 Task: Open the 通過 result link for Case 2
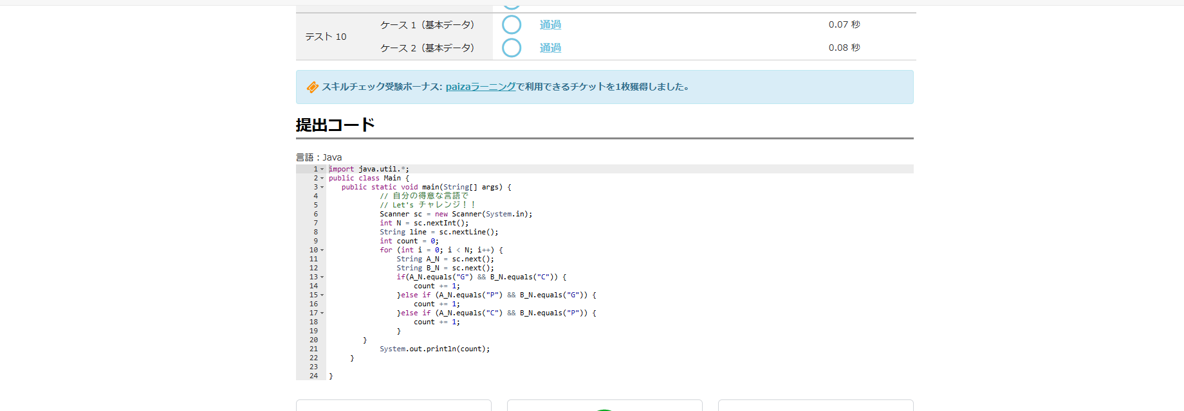(550, 48)
